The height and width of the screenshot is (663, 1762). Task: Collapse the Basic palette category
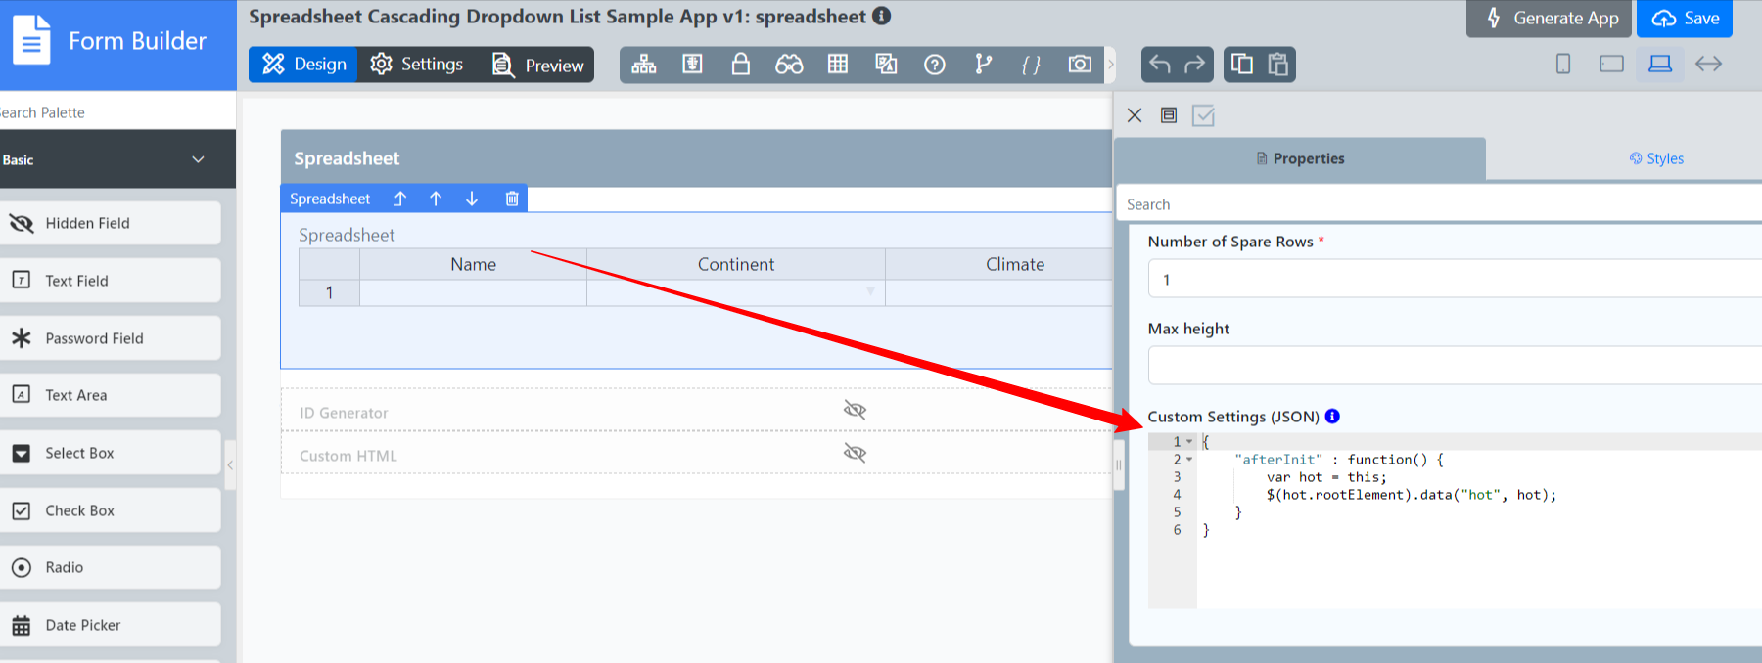[x=117, y=159]
